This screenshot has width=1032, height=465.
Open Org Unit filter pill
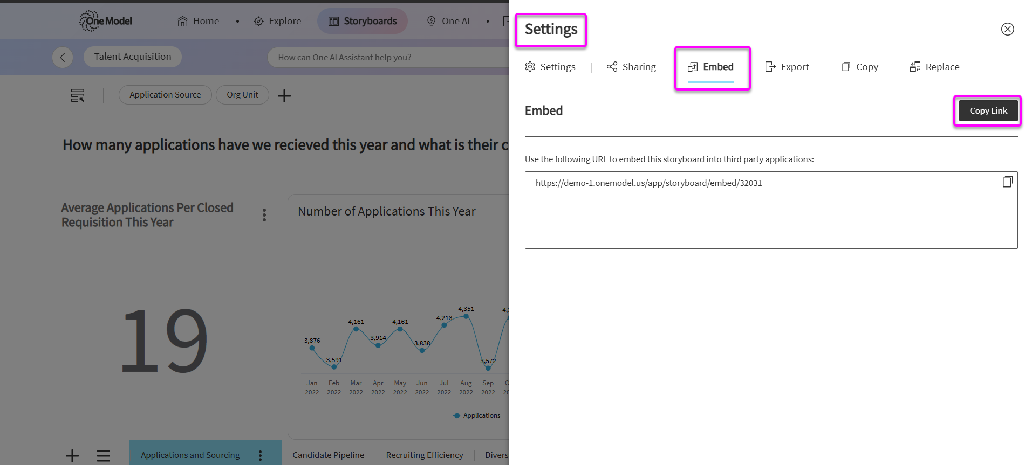pos(242,95)
